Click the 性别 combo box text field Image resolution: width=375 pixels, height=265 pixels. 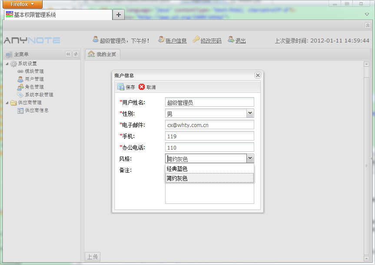206,113
